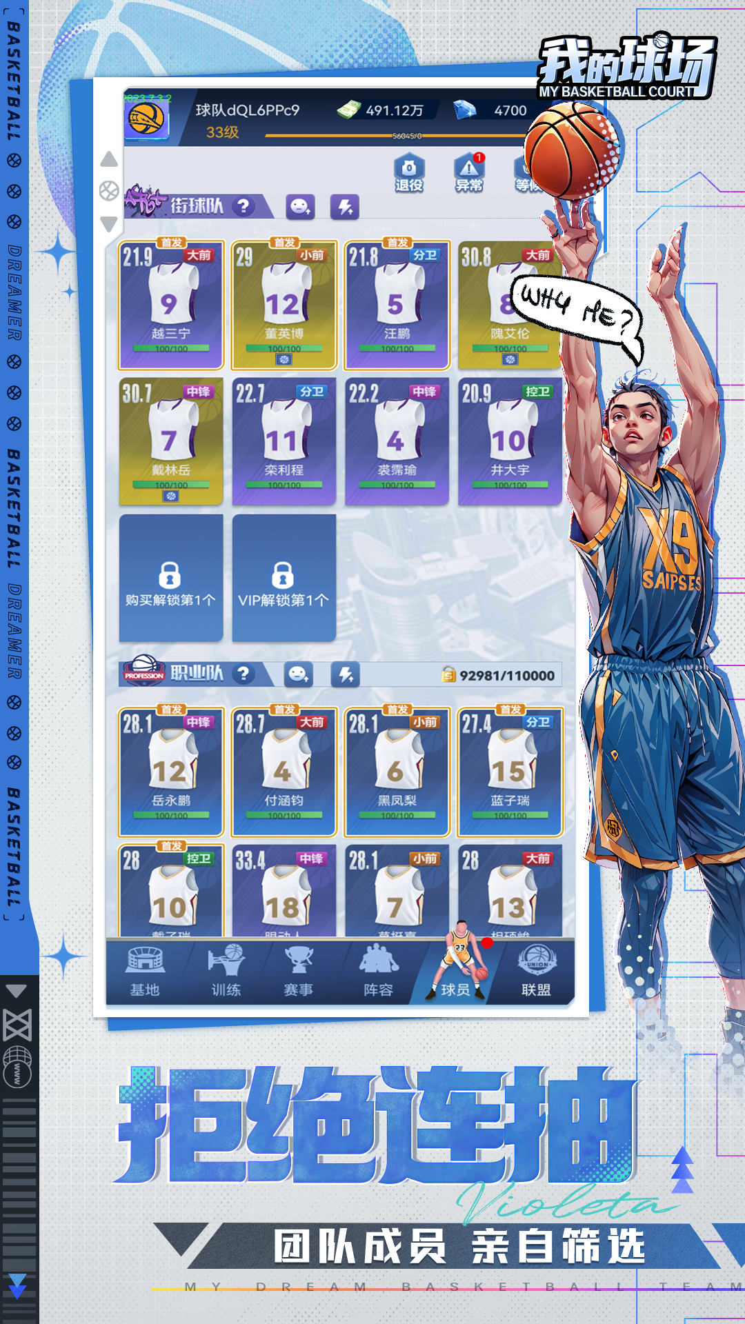This screenshot has width=745, height=1324.
Task: Tap the blue diamond currency icon
Action: pyautogui.click(x=465, y=110)
